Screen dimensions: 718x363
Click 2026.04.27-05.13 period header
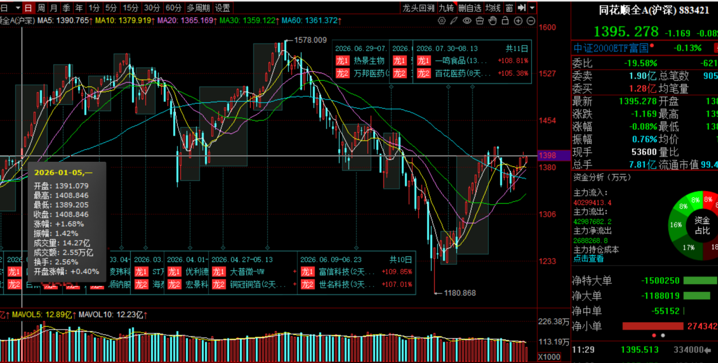tap(242, 260)
